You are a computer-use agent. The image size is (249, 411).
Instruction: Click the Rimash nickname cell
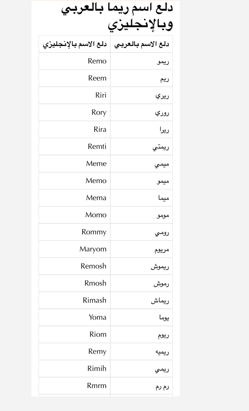coord(74,301)
